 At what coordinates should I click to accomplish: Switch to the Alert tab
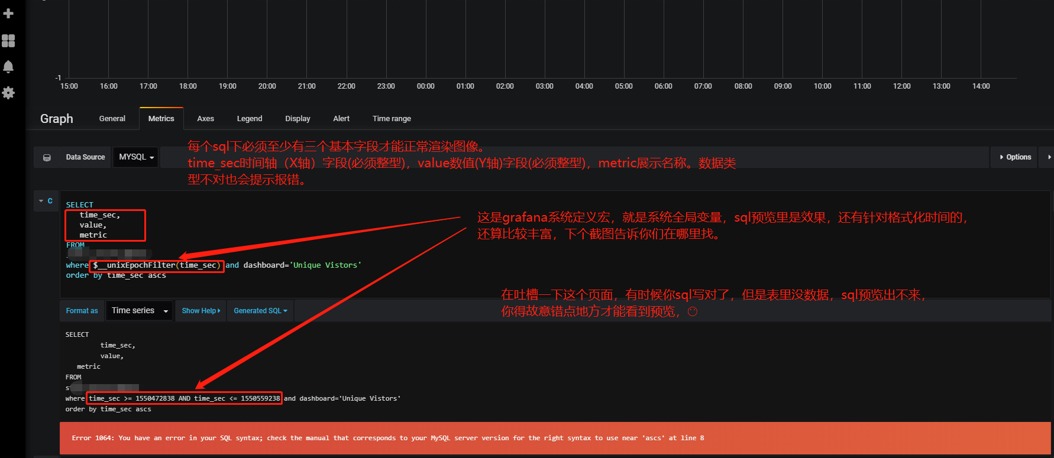tap(341, 119)
